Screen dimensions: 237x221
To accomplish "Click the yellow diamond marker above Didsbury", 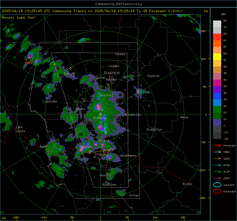I will (x=100, y=115).
